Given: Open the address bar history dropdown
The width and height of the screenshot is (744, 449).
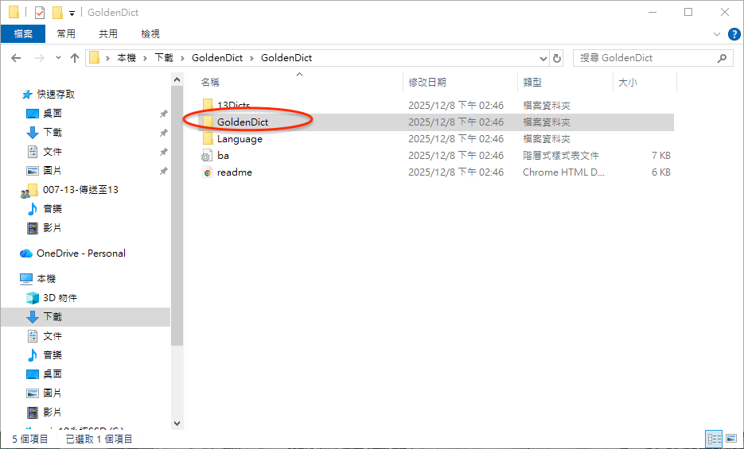Looking at the screenshot, I should pos(543,58).
